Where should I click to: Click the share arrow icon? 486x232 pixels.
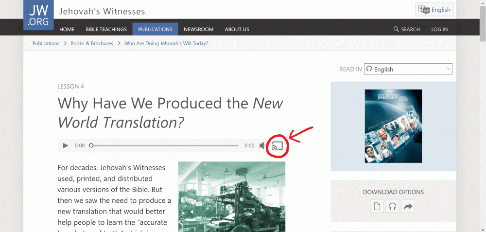tap(408, 207)
